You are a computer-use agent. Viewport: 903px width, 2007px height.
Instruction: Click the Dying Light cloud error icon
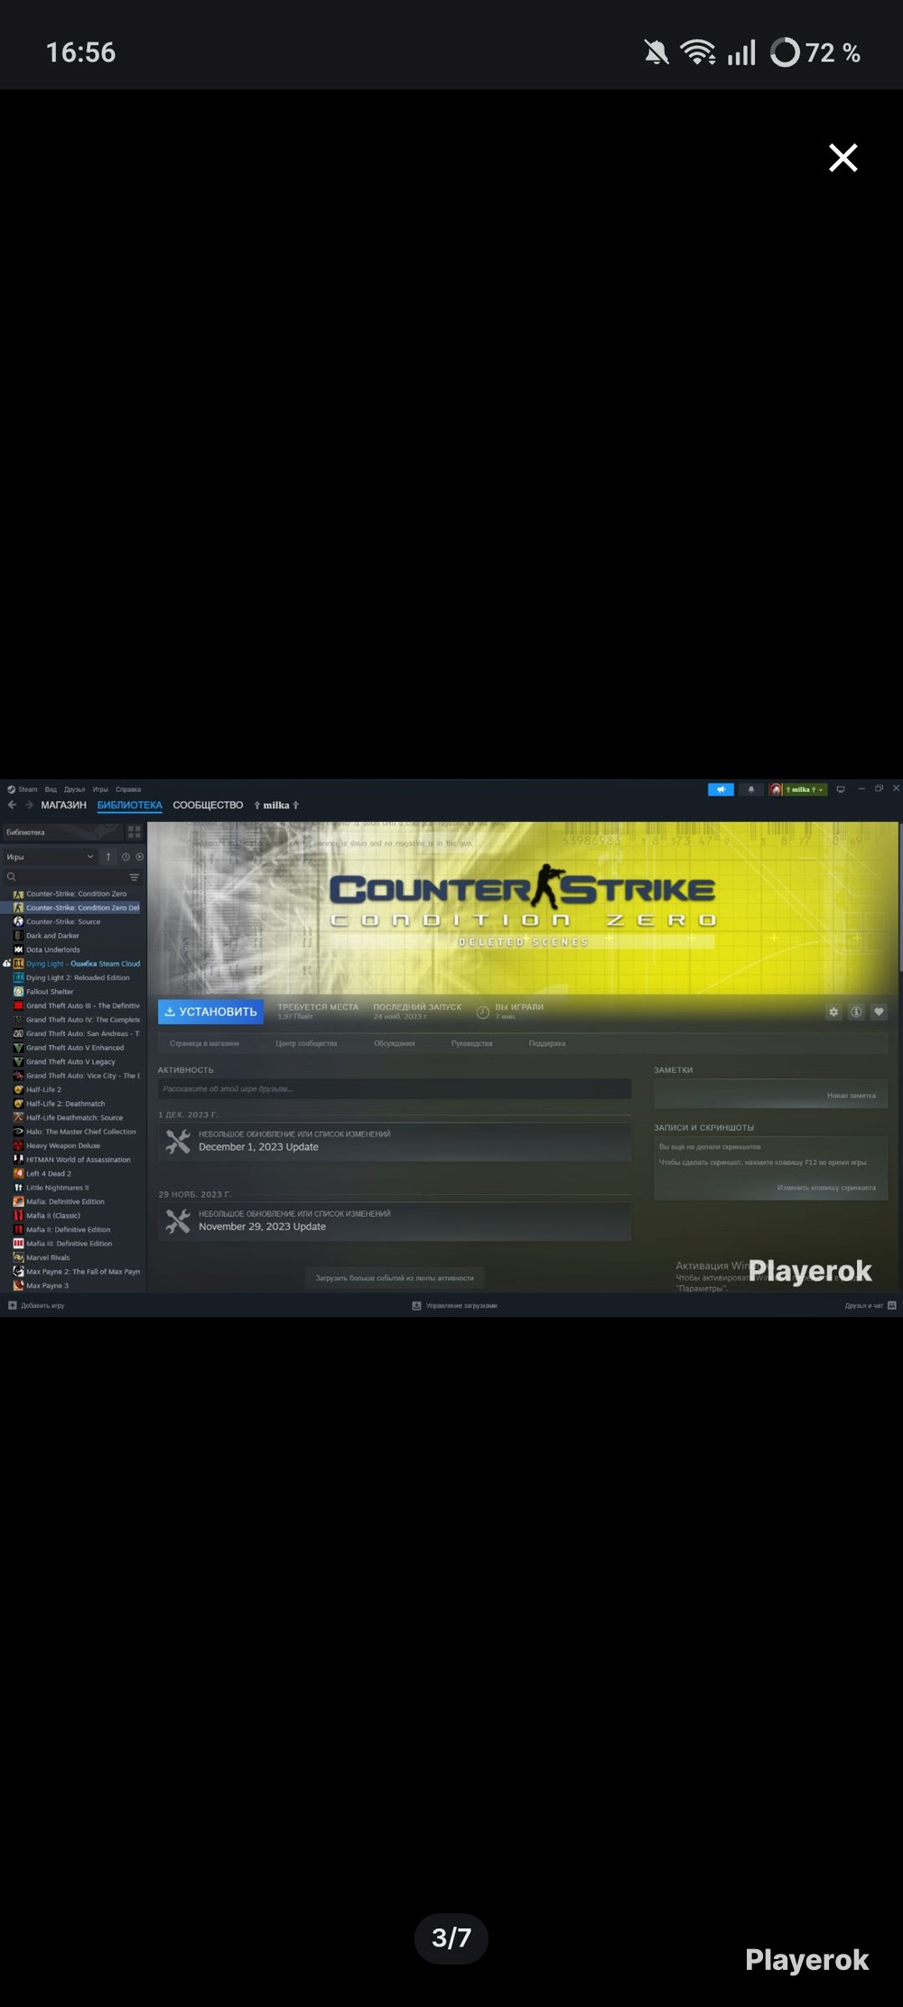coord(7,964)
